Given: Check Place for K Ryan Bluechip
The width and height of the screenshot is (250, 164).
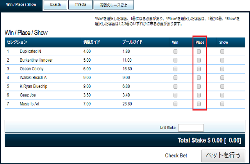Looking at the screenshot, I should [x=199, y=87].
